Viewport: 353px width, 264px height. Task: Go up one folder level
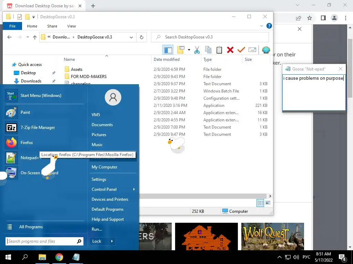click(35, 37)
